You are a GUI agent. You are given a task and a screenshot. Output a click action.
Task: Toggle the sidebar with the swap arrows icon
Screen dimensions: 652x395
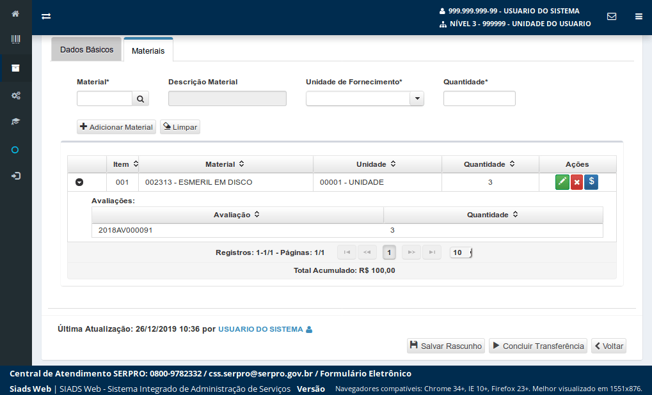[46, 16]
